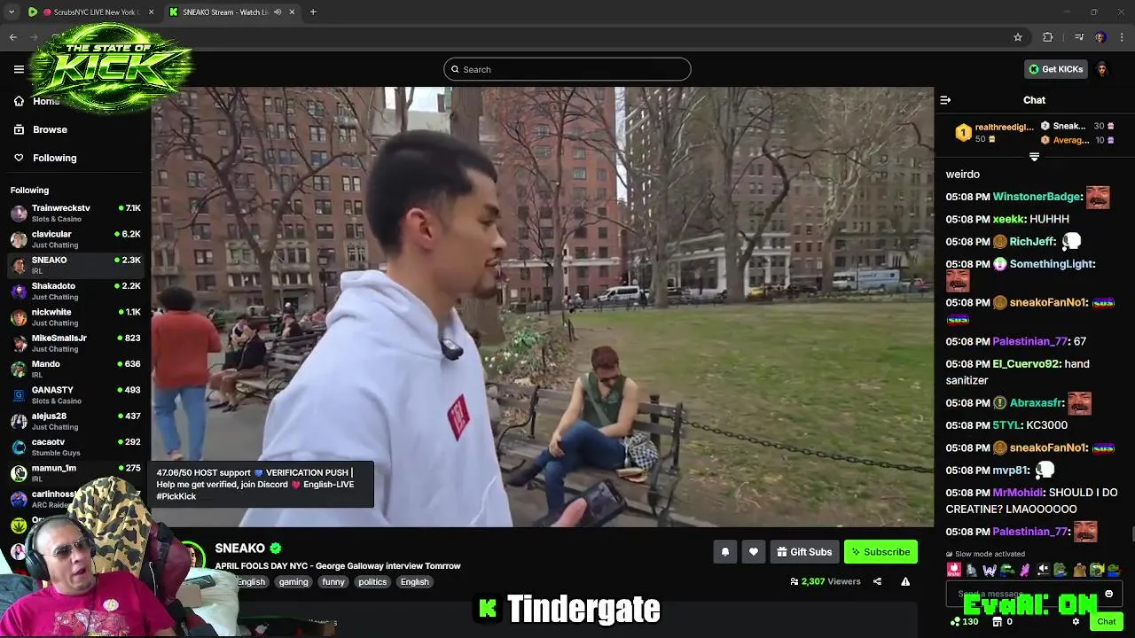The height and width of the screenshot is (638, 1135).
Task: Expand the gift leaderboard in chat
Action: (x=1034, y=157)
